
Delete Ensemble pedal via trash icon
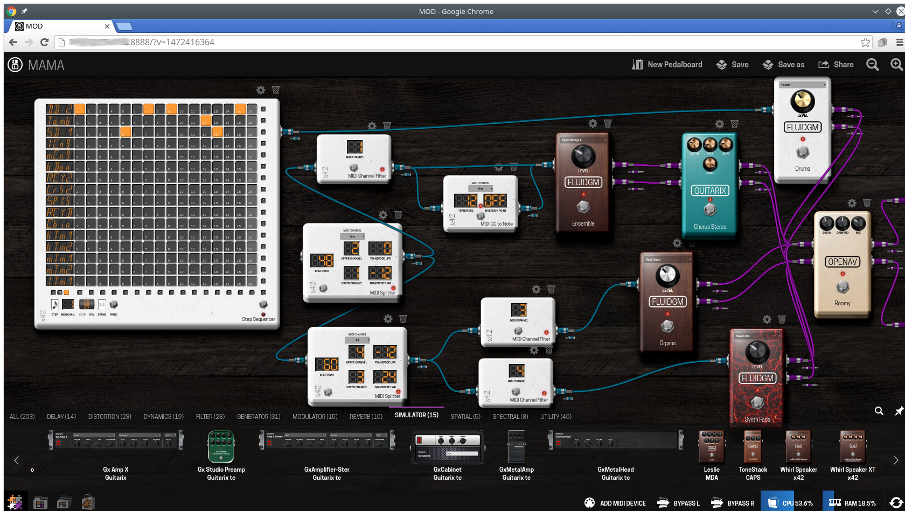pyautogui.click(x=608, y=123)
